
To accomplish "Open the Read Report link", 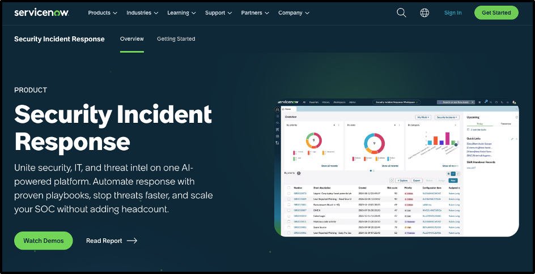I will [x=104, y=241].
